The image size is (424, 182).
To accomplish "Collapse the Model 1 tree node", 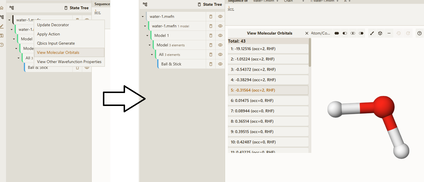I will [x=147, y=36].
